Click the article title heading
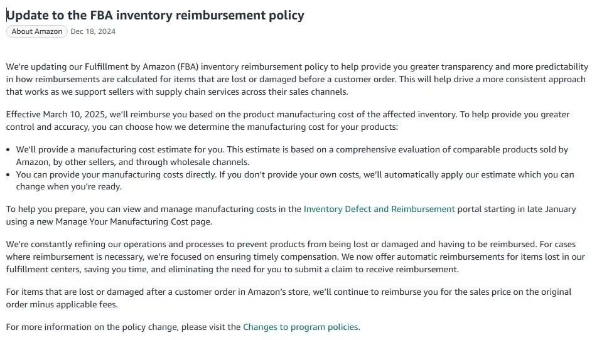 point(155,15)
